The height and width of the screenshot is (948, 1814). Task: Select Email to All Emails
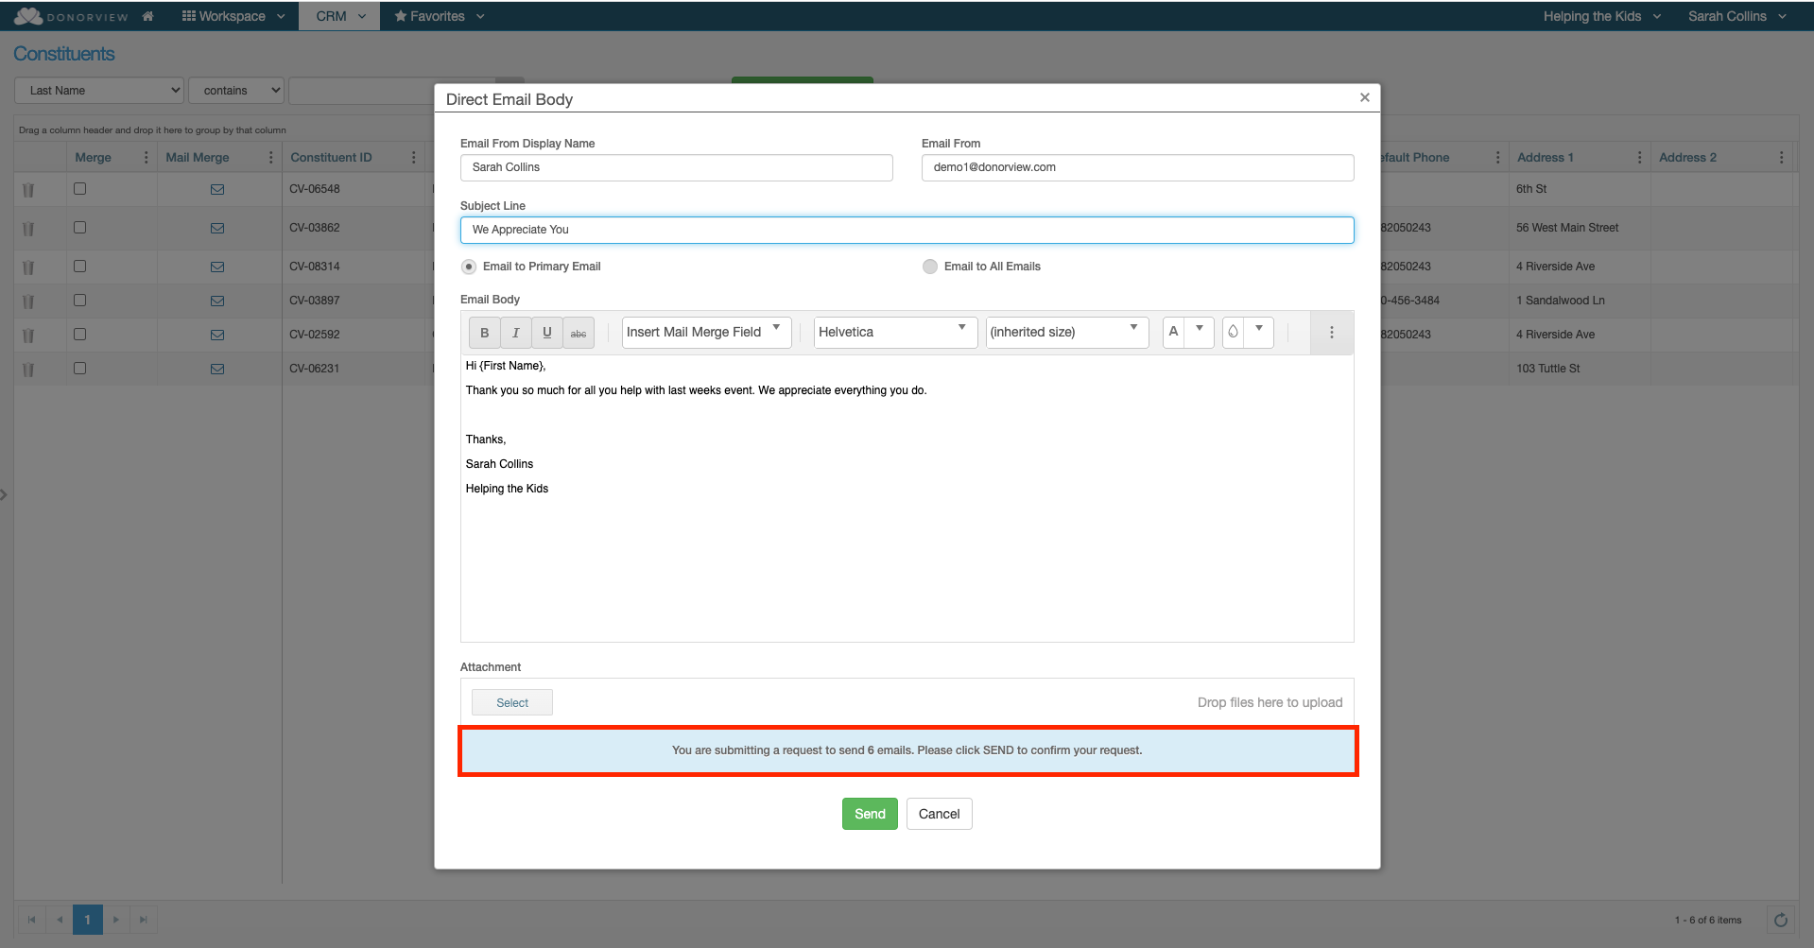point(930,266)
